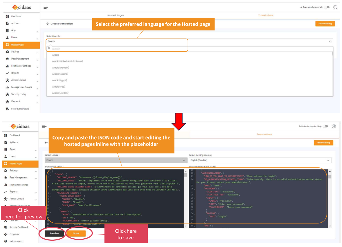Open the Security Dashboard
The image size is (342, 247).
click(20, 109)
